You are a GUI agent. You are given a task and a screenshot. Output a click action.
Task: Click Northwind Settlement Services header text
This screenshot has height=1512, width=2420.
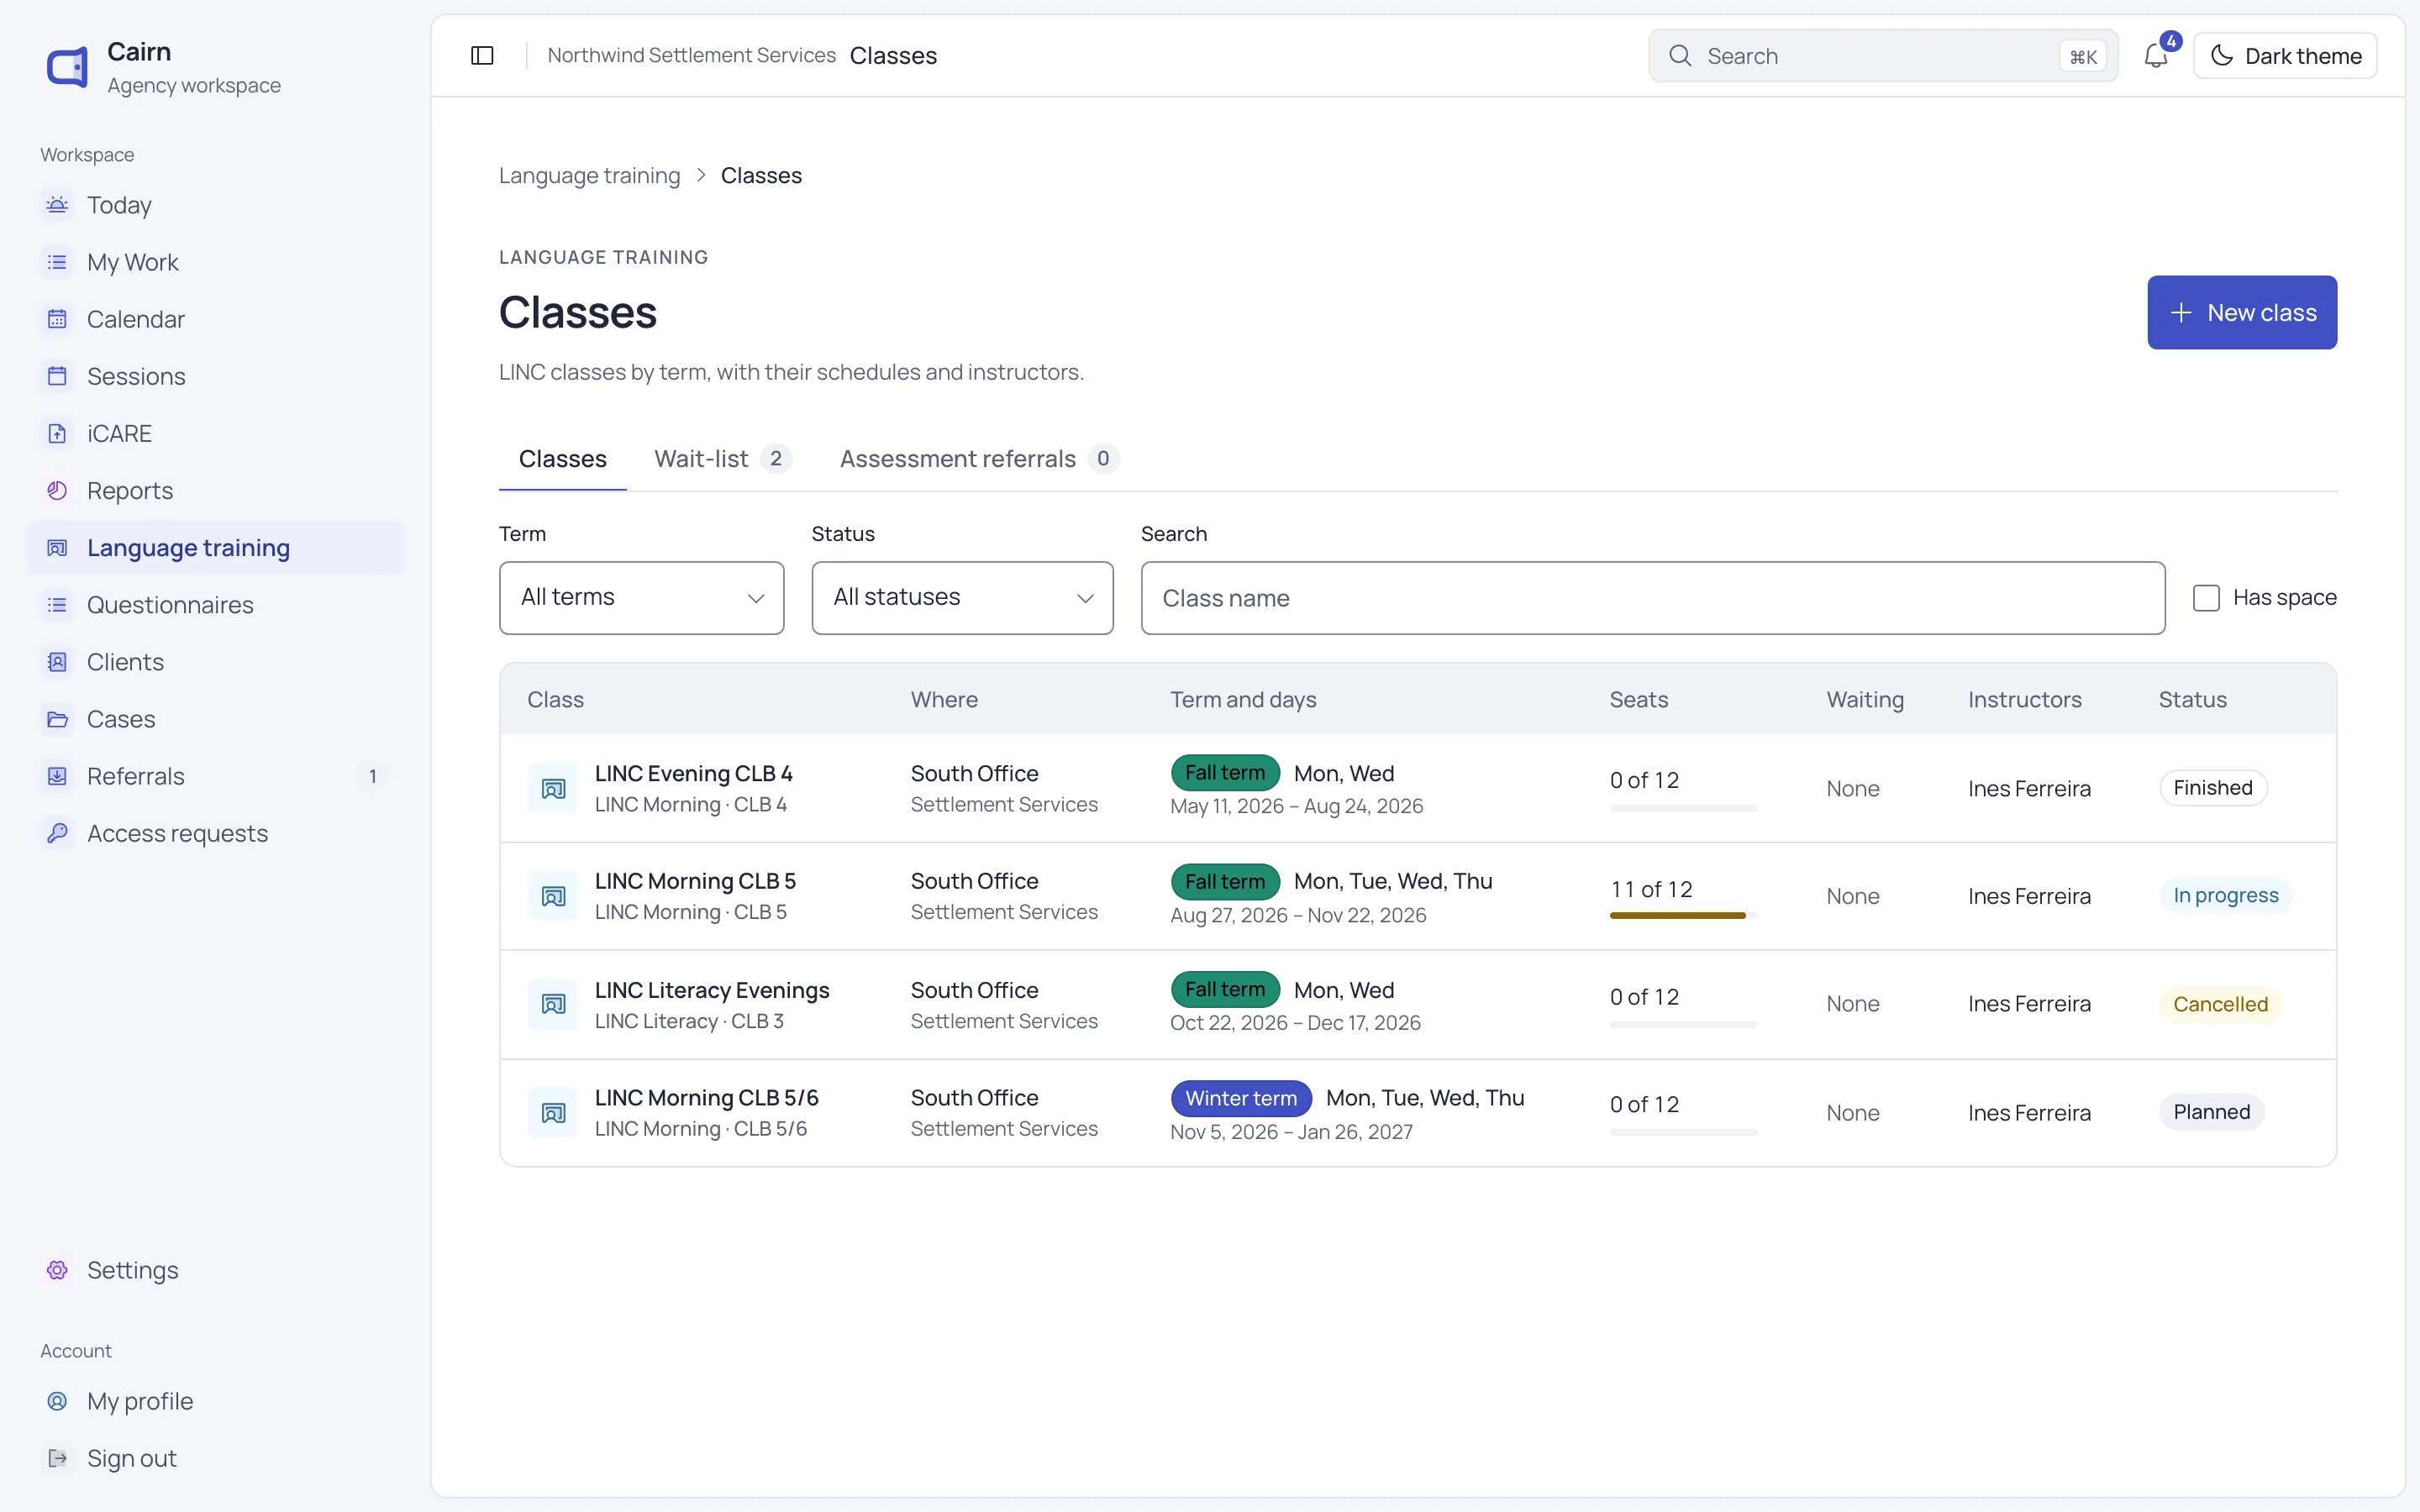pos(691,55)
